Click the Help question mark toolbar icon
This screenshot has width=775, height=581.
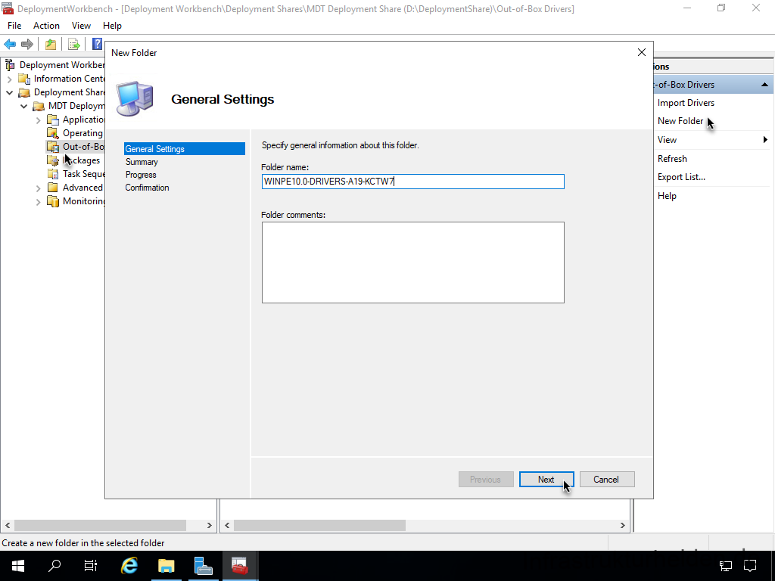[98, 44]
